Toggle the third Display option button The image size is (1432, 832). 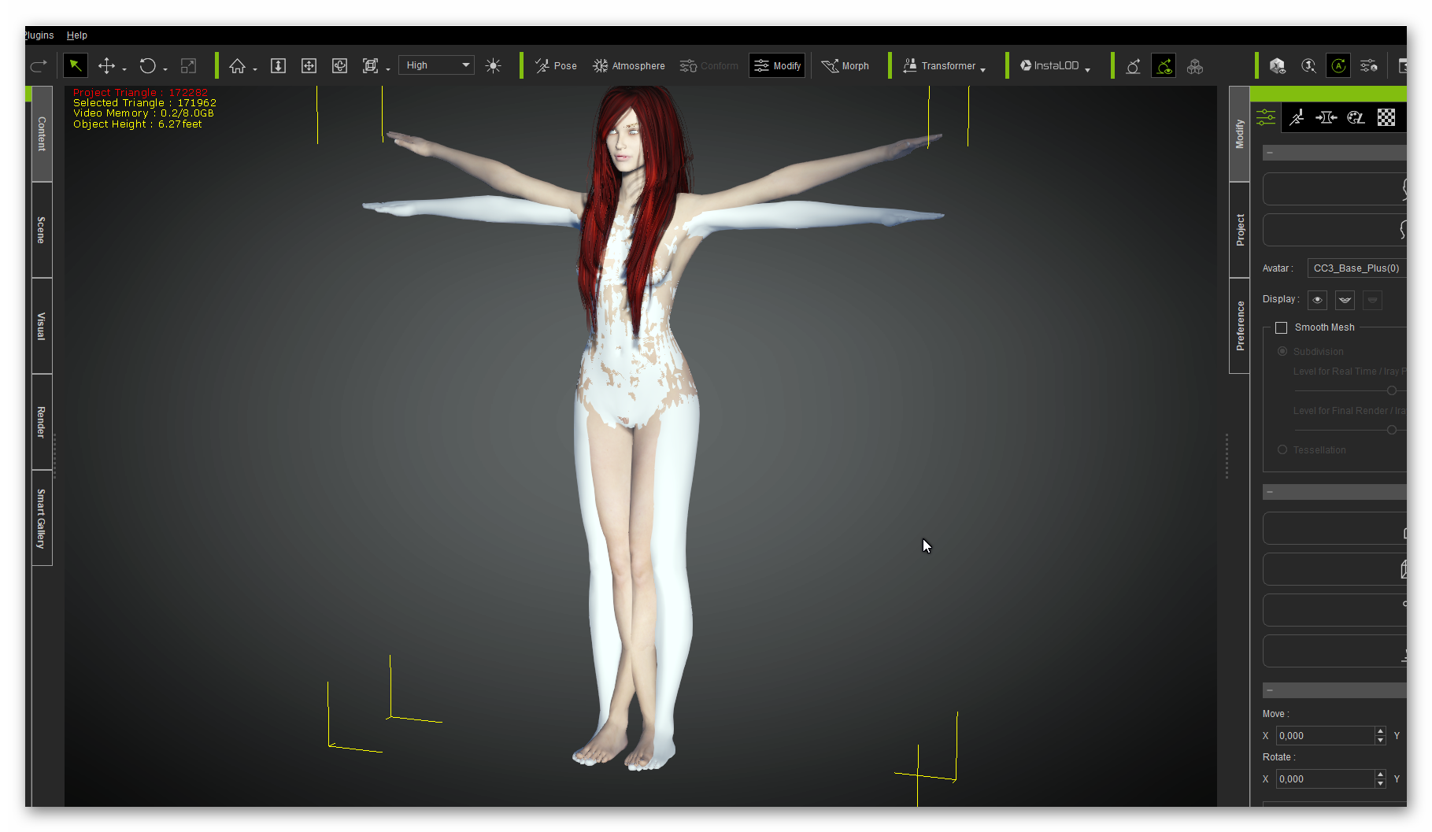click(1372, 300)
